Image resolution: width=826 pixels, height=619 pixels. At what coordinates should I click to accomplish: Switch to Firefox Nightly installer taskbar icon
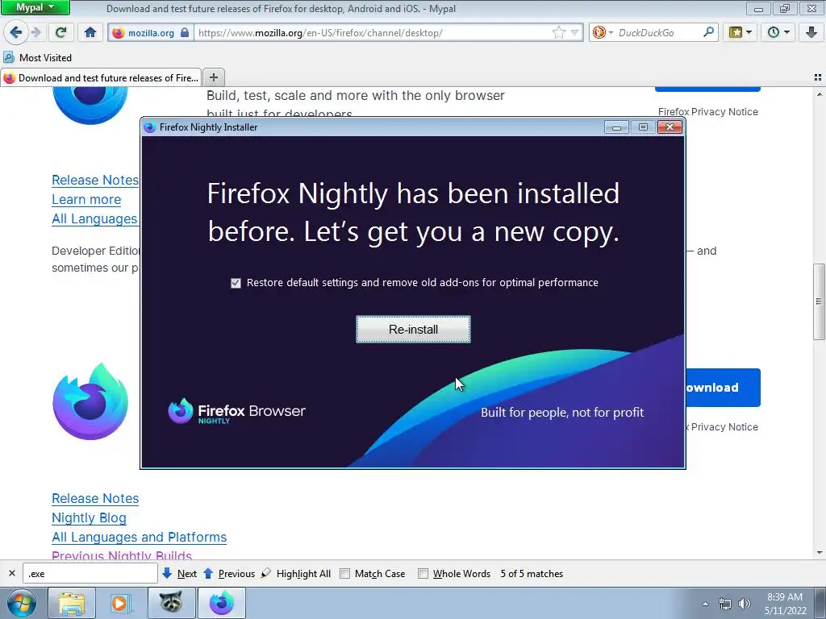pos(221,604)
